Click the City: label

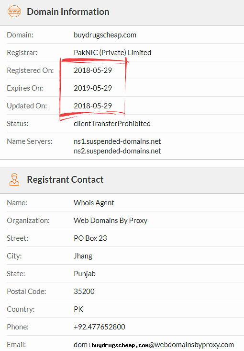click(x=14, y=256)
